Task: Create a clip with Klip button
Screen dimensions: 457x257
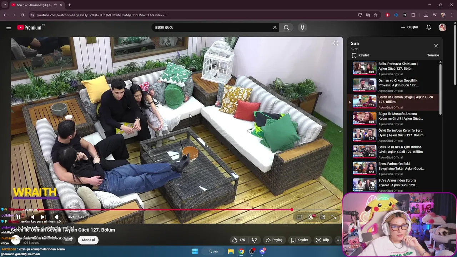Action: coord(322,240)
